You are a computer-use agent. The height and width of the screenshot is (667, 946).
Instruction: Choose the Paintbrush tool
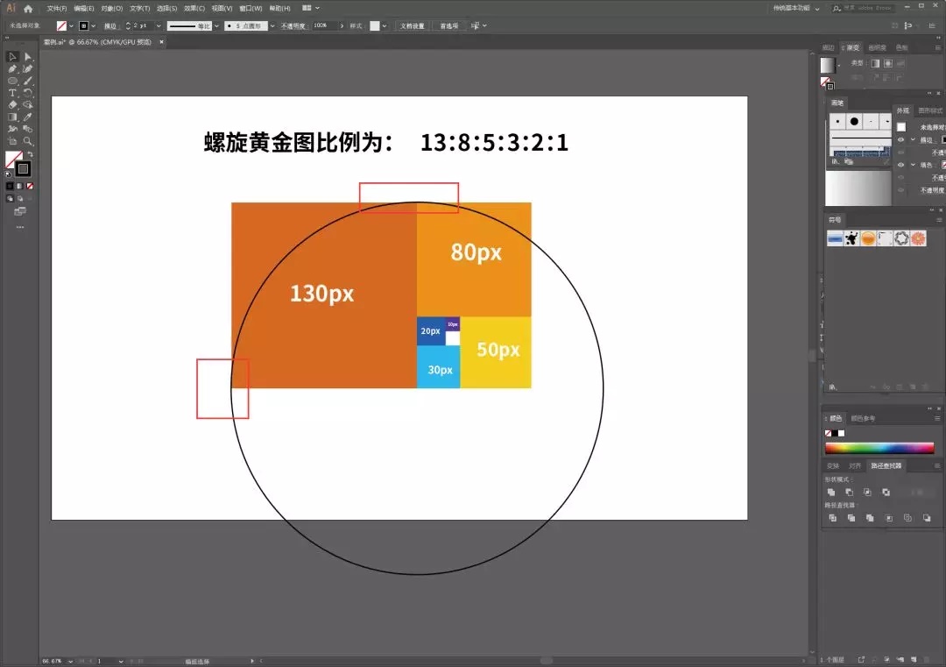[28, 81]
